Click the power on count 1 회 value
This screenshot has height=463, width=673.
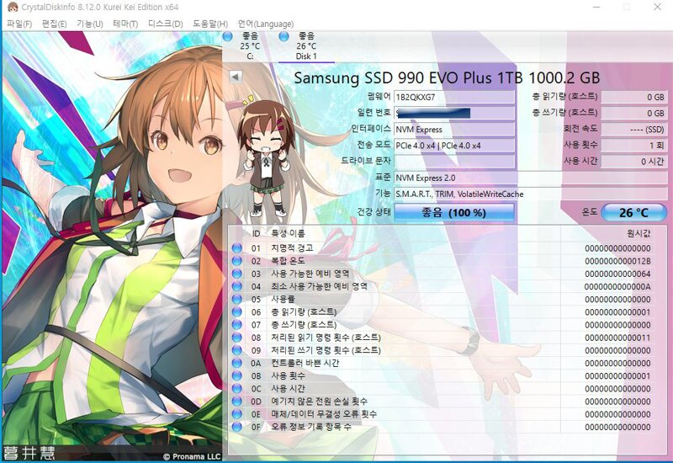pos(633,146)
